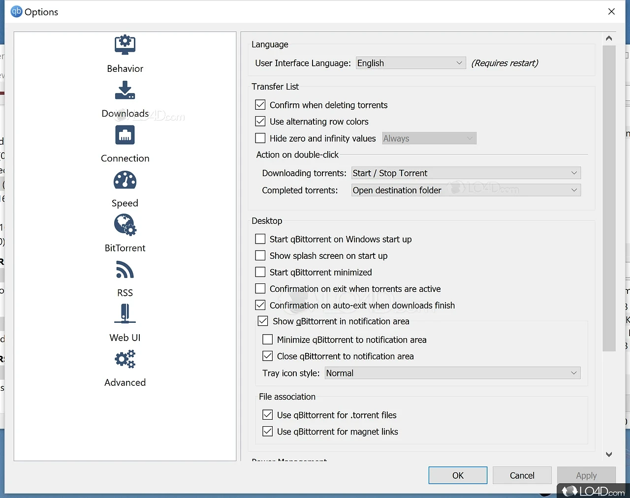The width and height of the screenshot is (630, 498).
Task: Enable Show splash screen on start up
Action: click(x=260, y=255)
